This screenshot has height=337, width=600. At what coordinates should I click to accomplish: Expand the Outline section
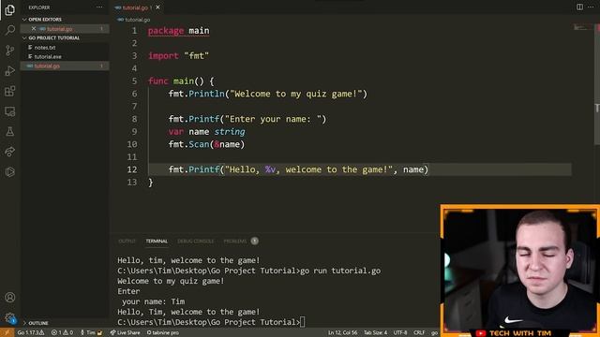(x=65, y=323)
